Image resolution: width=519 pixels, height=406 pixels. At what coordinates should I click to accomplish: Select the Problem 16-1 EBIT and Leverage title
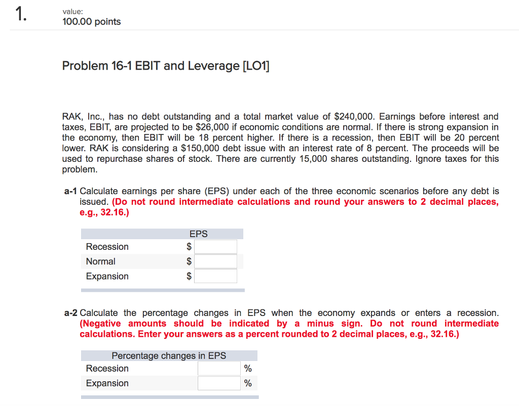coord(166,66)
